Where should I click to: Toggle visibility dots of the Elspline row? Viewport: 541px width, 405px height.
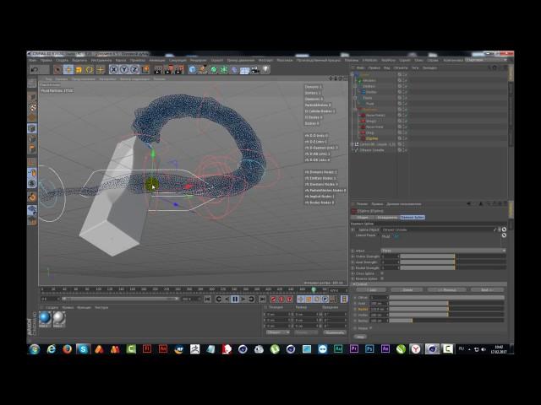point(402,138)
